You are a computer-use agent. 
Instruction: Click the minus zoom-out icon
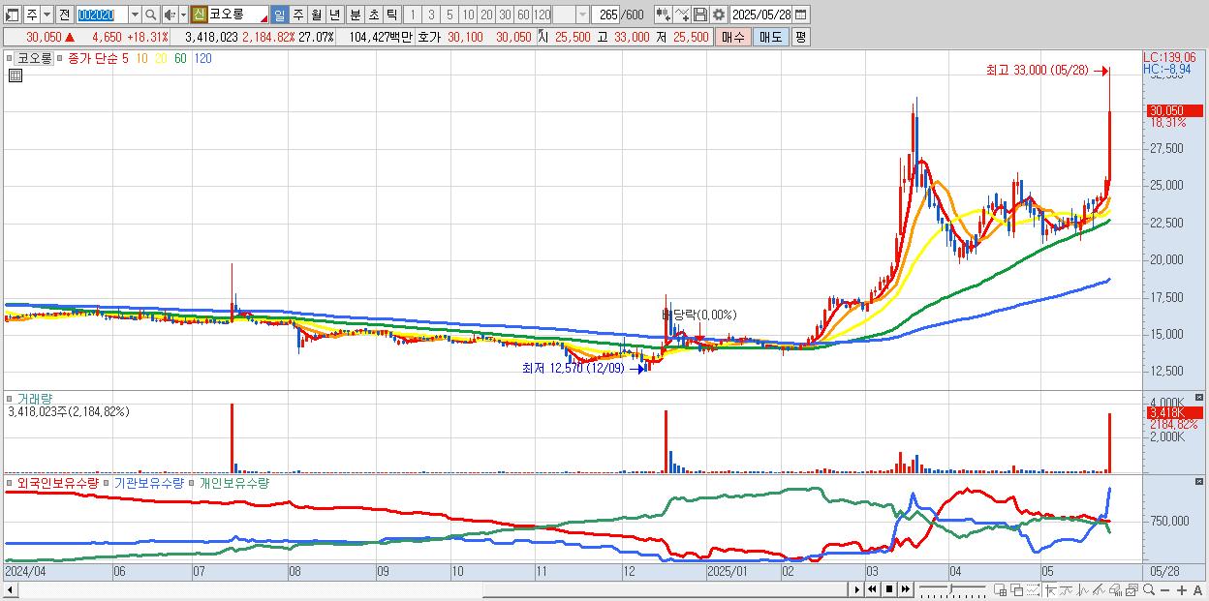(1164, 589)
